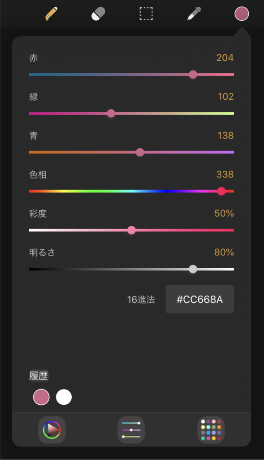Click the brightness value 80%
This screenshot has height=460, width=264.
point(224,252)
